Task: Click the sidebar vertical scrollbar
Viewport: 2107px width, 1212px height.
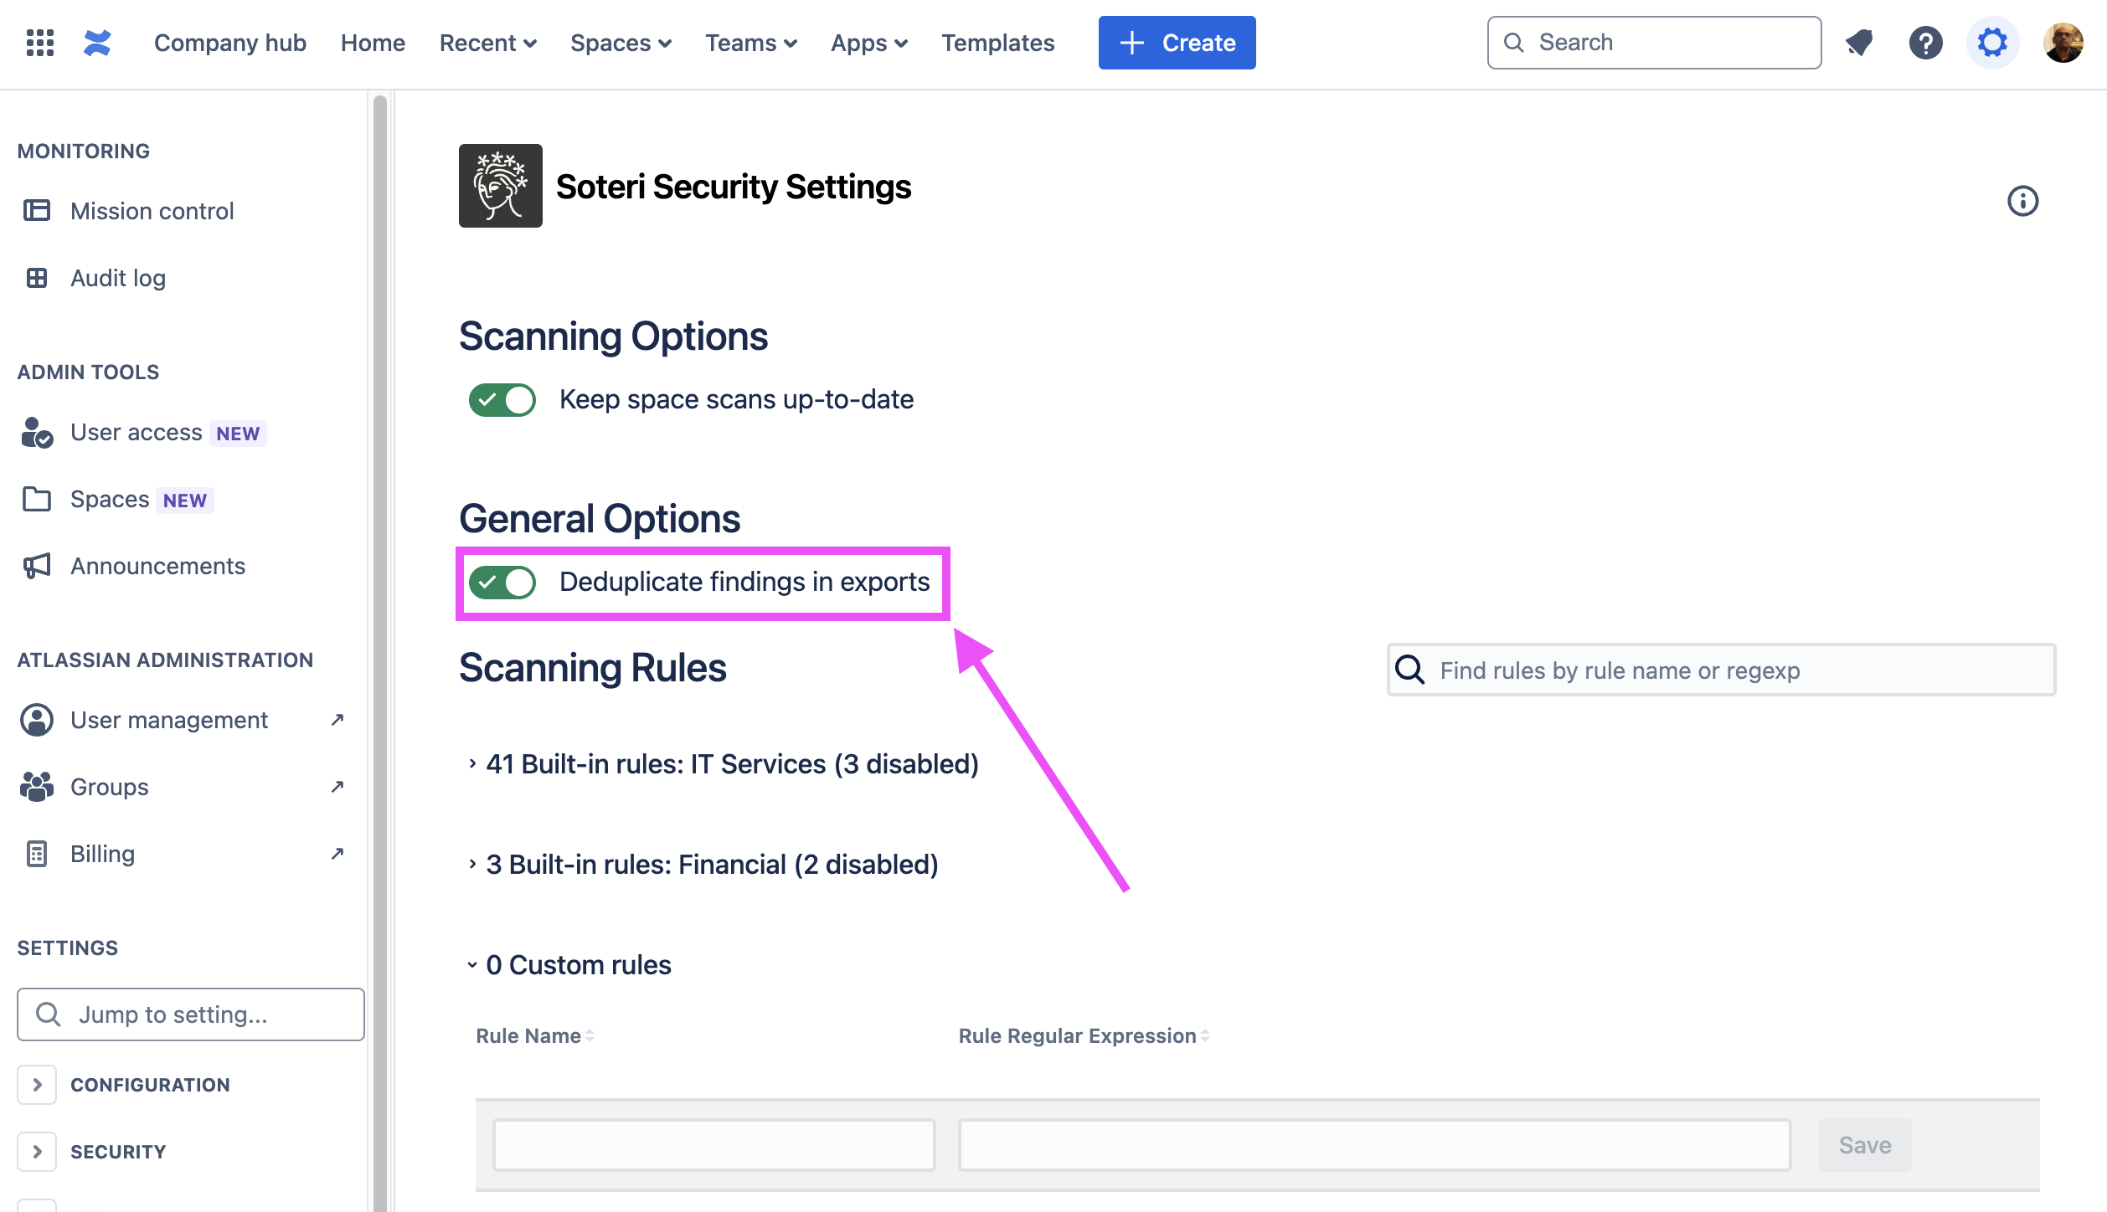Action: coord(380,653)
